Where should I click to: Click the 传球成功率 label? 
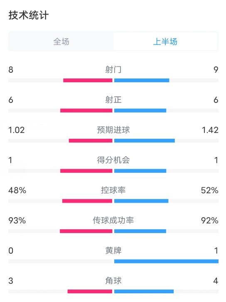pos(113,220)
